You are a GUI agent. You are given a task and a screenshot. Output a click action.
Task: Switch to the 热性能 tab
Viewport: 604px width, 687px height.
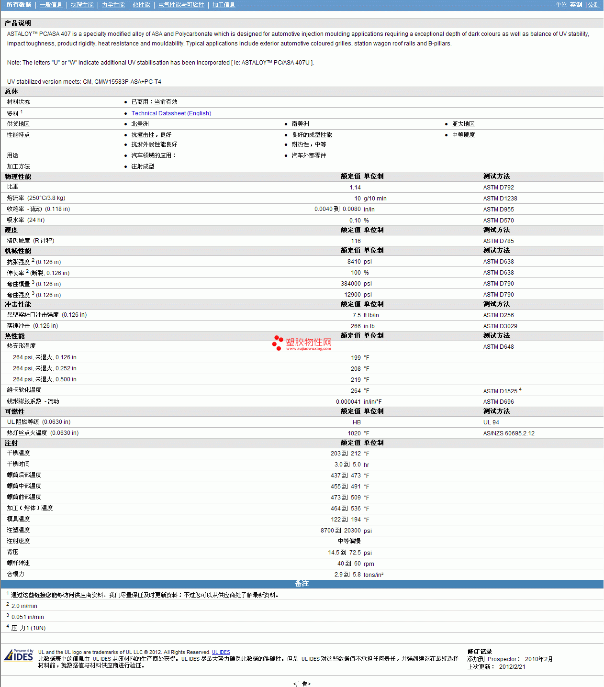141,5
